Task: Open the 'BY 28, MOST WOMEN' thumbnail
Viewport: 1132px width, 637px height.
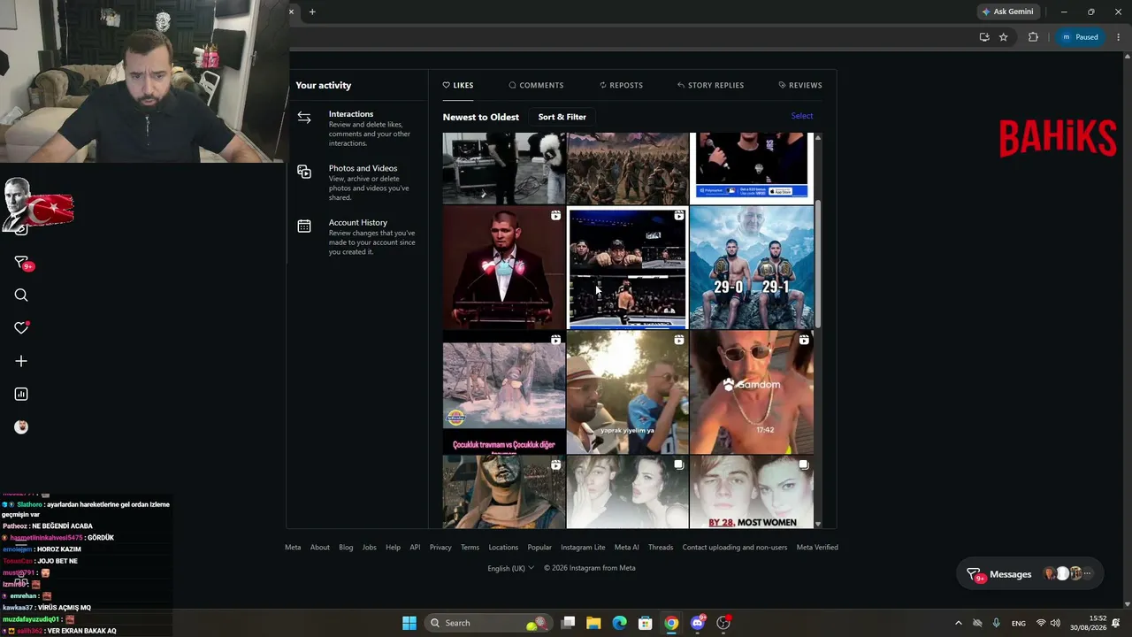Action: pos(751,493)
